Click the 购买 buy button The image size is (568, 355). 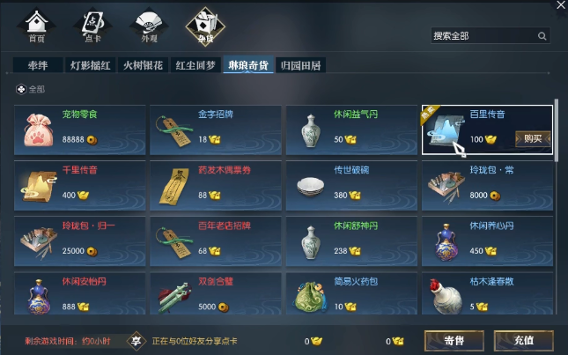click(x=533, y=138)
